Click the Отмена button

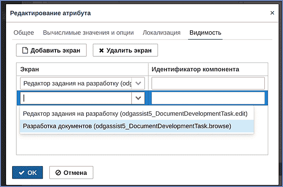tap(71, 173)
